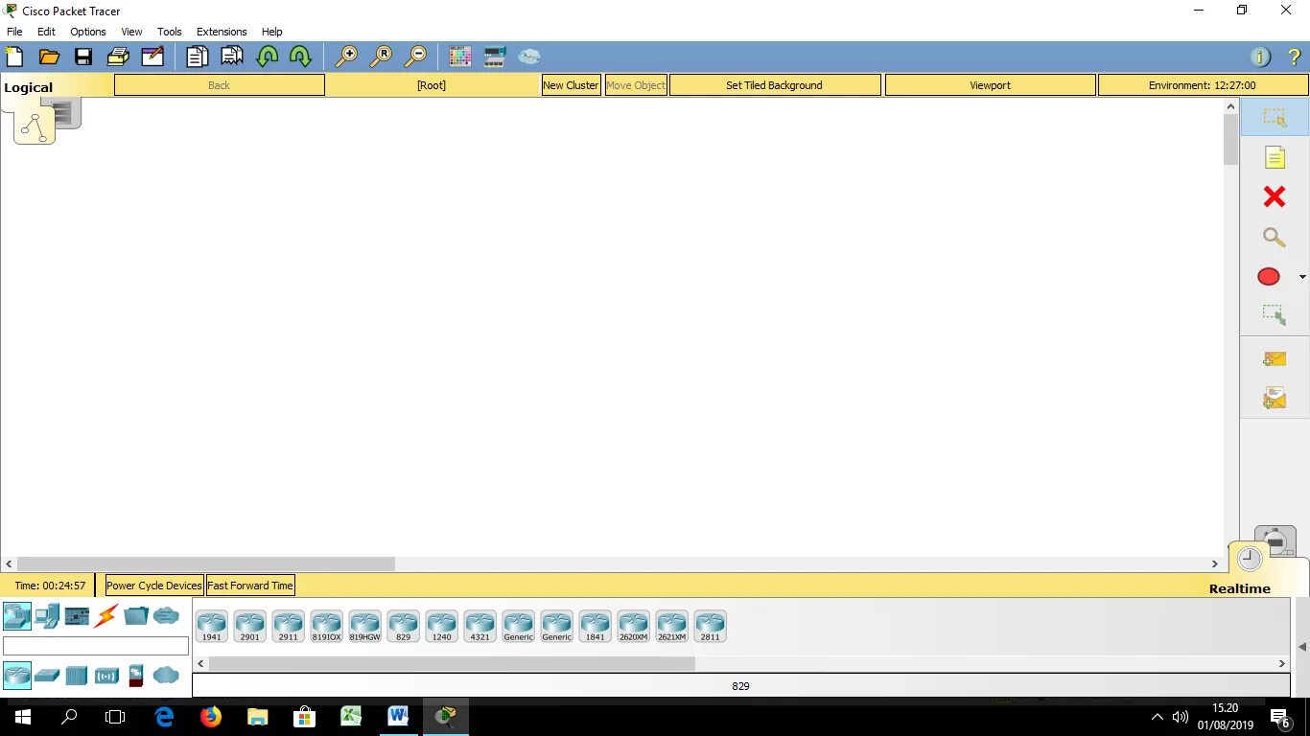1310x736 pixels.
Task: Open the Extensions menu
Action: [222, 32]
